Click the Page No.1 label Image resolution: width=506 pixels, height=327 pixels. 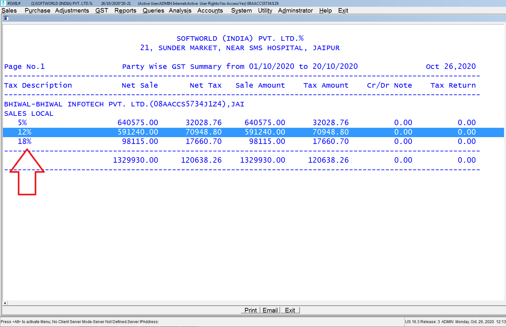click(x=24, y=67)
